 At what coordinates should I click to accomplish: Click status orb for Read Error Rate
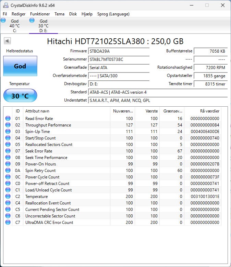(x=8, y=119)
